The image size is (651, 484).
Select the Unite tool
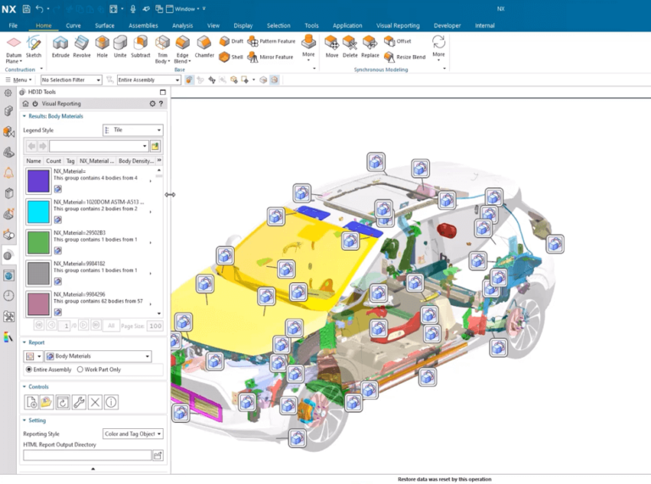120,47
